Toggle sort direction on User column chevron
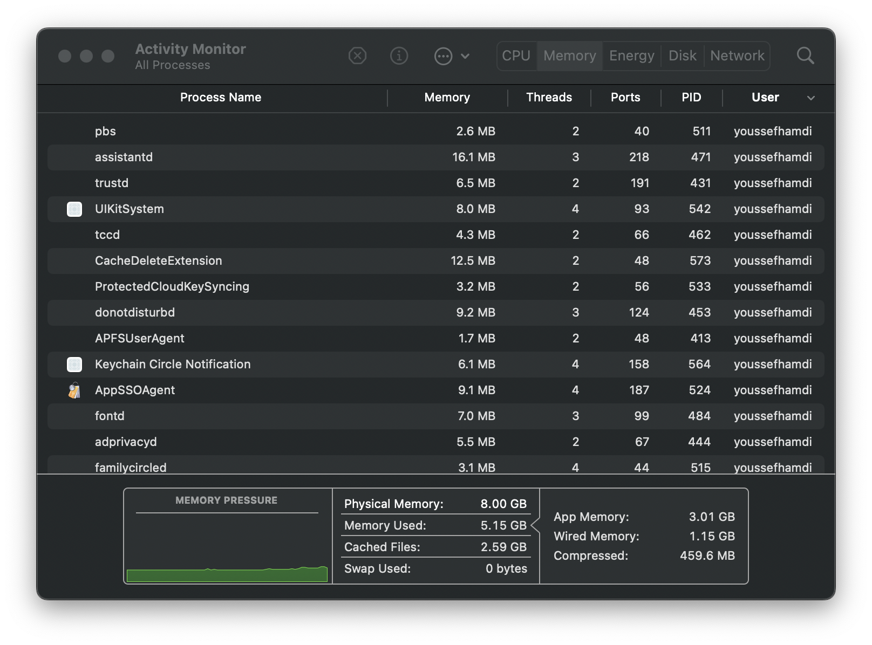Image resolution: width=872 pixels, height=645 pixels. click(x=810, y=98)
